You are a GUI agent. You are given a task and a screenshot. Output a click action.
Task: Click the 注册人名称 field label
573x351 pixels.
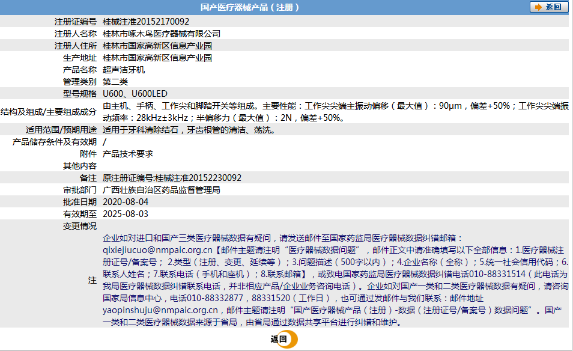[76, 34]
